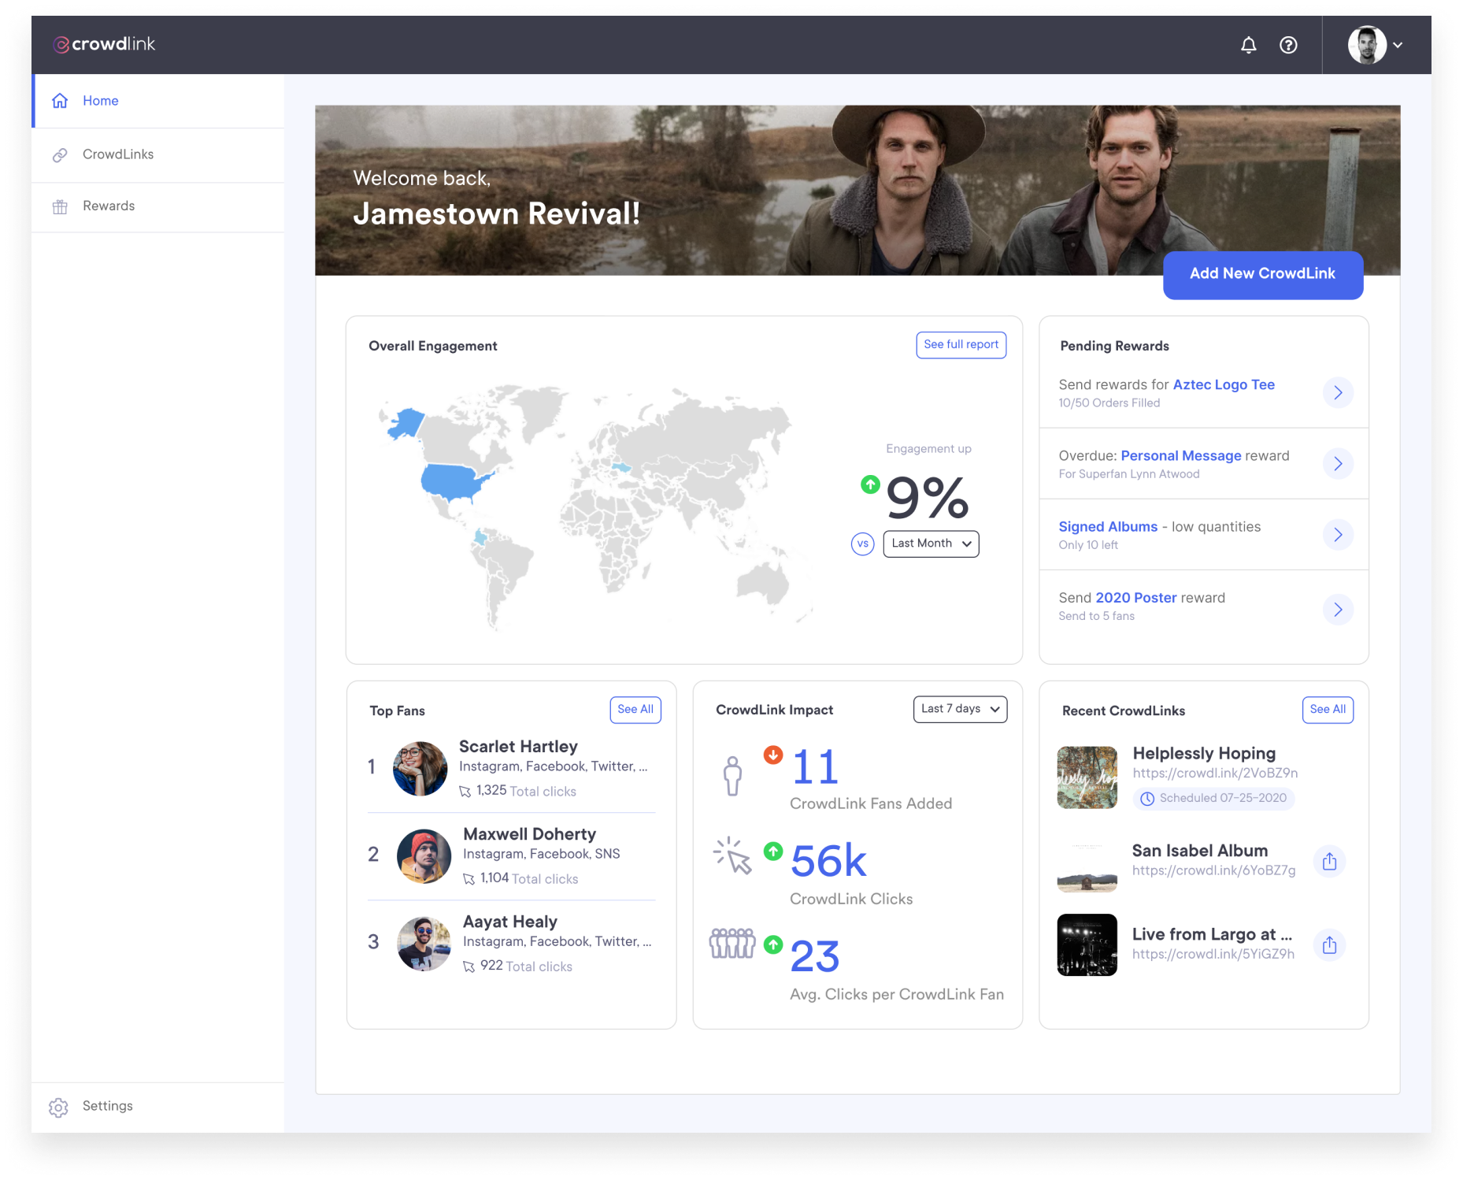Click the Aayat Healy name
Viewport: 1463px width, 1180px height.
point(510,922)
